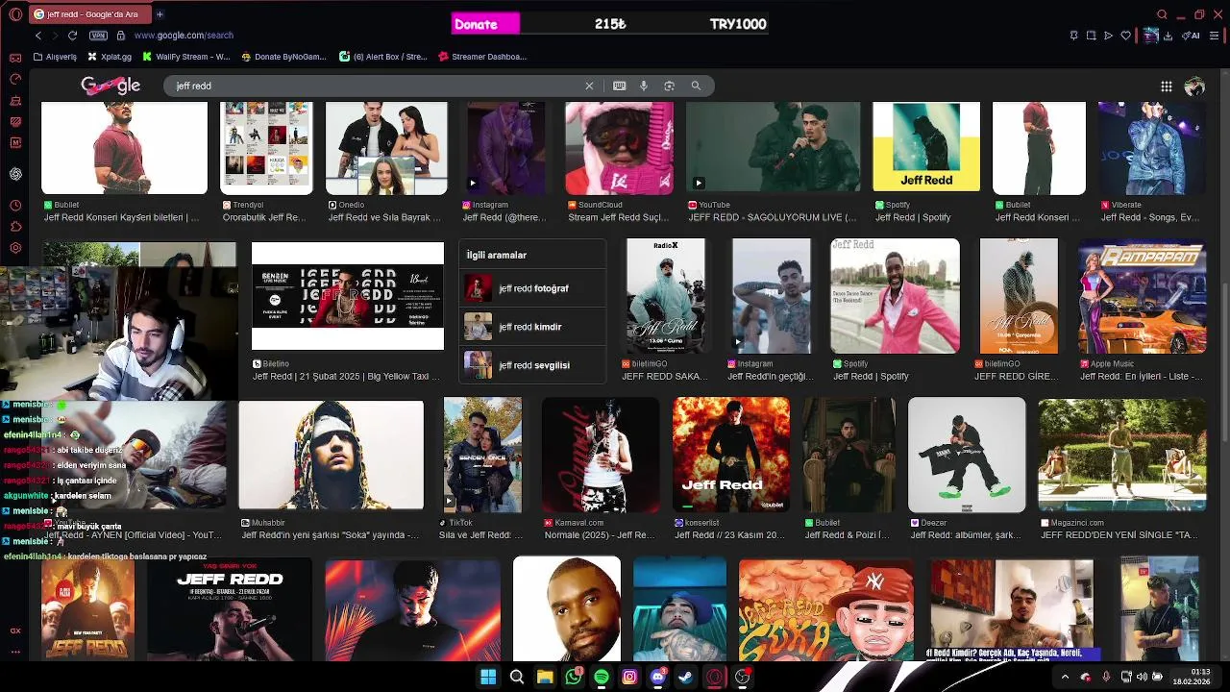Open the konserlist Jeff Redd fire poster
The width and height of the screenshot is (1230, 692).
click(x=731, y=455)
